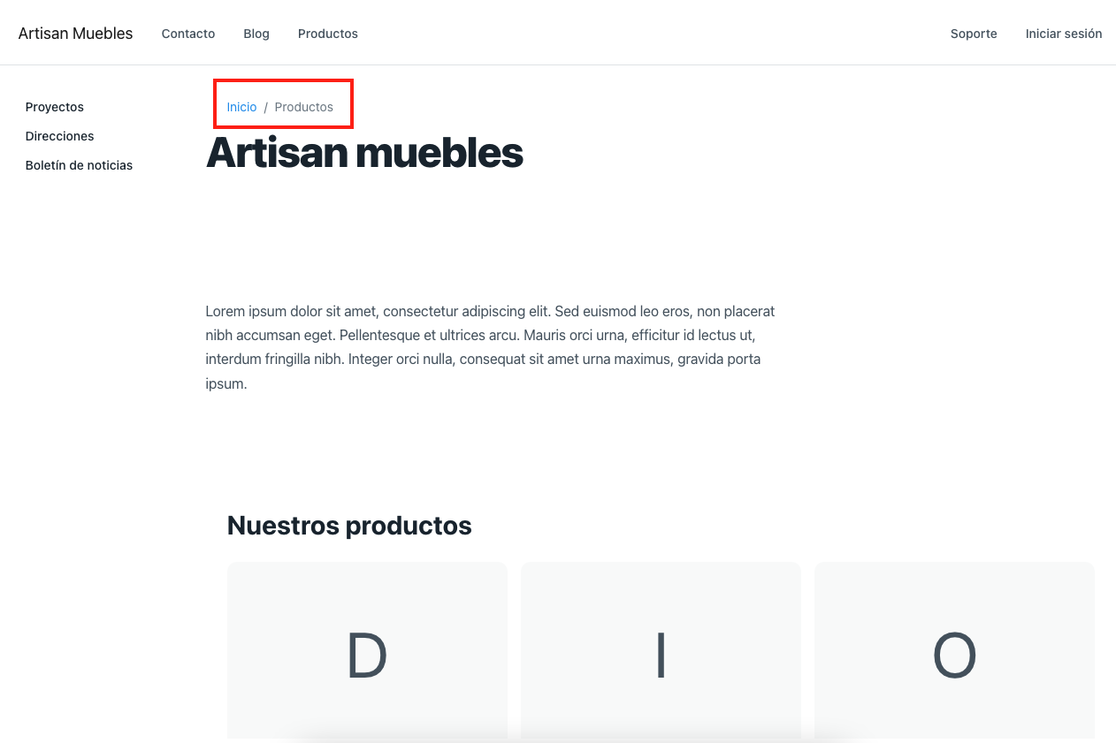Click the Artisan muebles page heading

[364, 155]
